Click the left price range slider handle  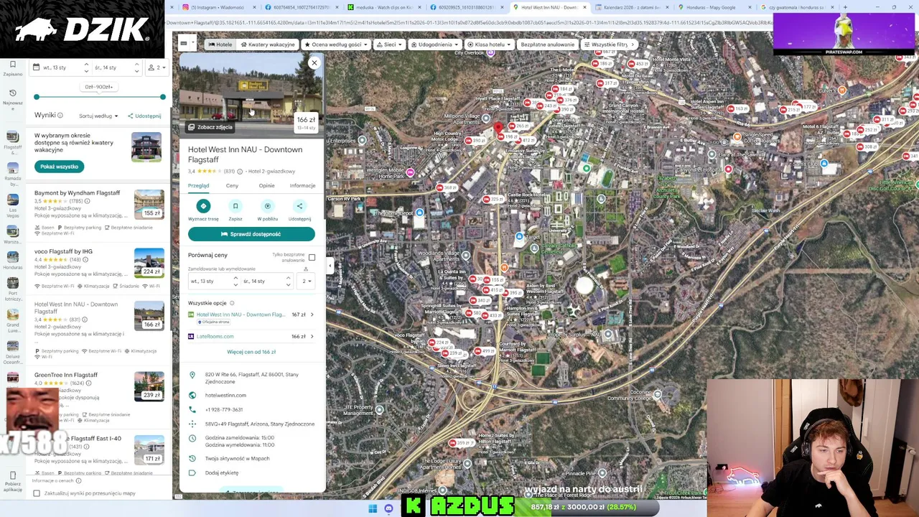(37, 97)
